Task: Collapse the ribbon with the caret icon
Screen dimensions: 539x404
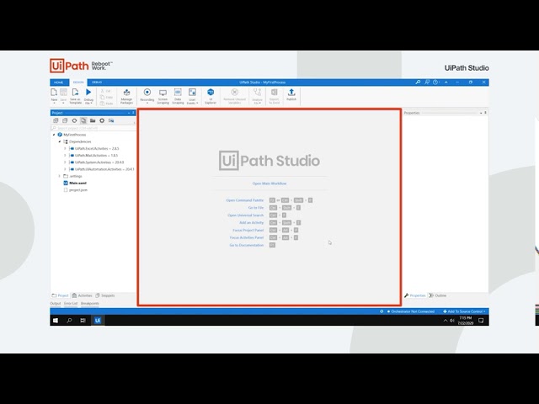Action: click(446, 82)
